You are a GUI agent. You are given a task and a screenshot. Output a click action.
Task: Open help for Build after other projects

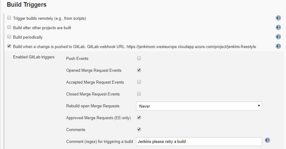pyautogui.click(x=278, y=27)
